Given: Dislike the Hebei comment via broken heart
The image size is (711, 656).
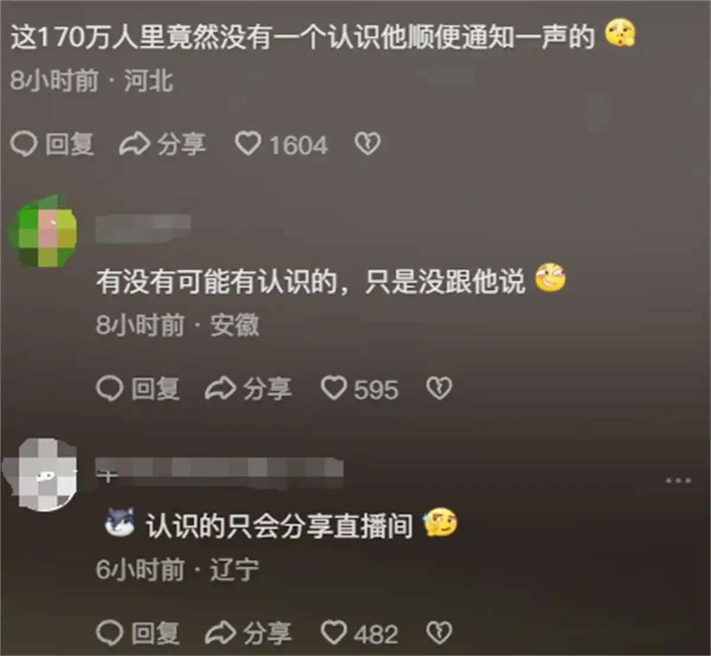Looking at the screenshot, I should click(x=367, y=144).
